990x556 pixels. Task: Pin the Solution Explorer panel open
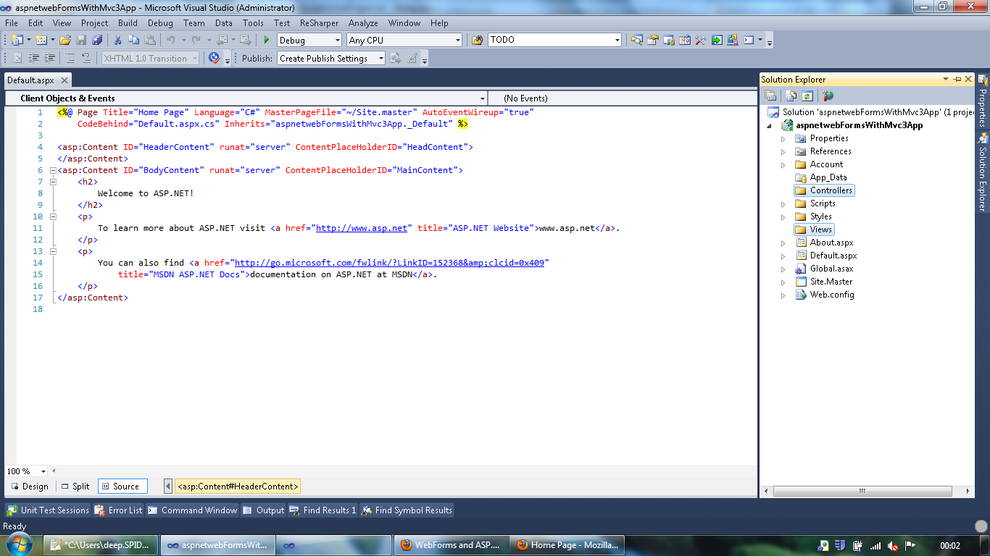958,79
